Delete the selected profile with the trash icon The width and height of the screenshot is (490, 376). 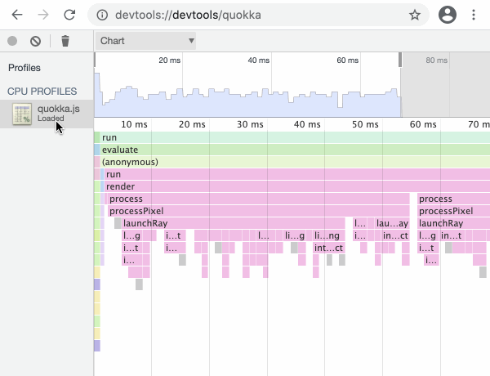coord(65,41)
